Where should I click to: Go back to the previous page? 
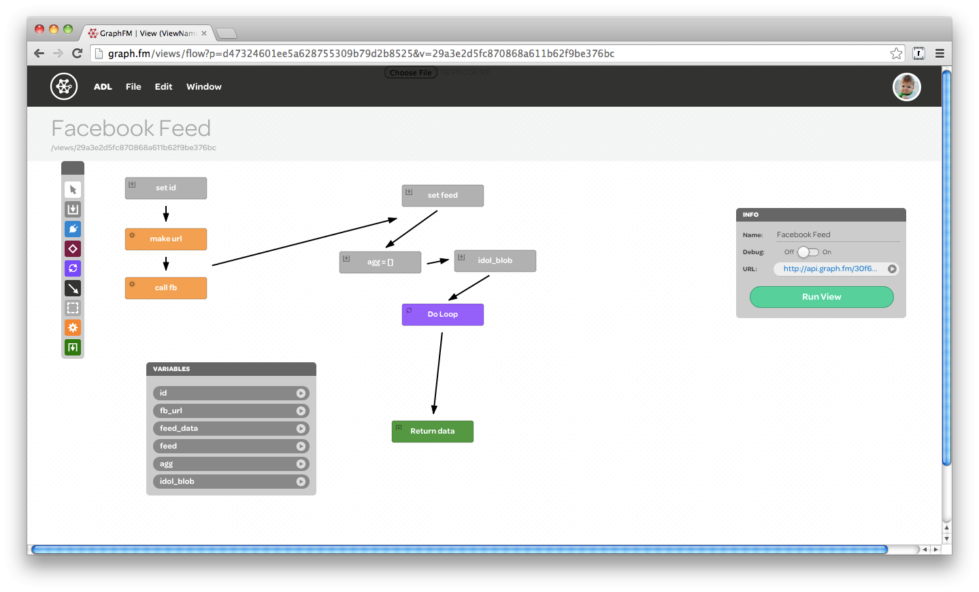pos(39,54)
